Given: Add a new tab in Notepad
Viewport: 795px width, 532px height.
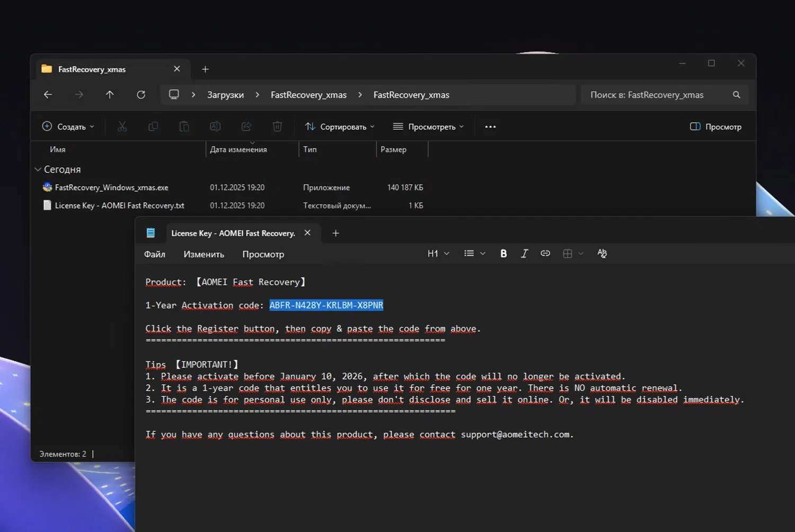Looking at the screenshot, I should pos(335,233).
